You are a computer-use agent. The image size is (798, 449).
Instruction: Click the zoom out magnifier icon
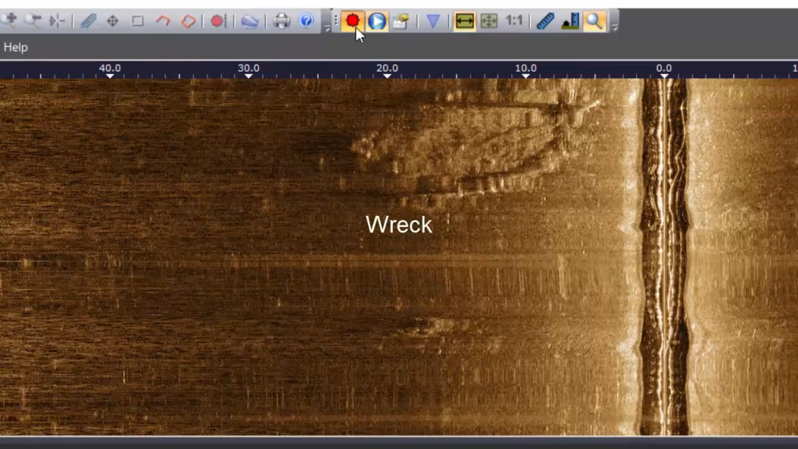pyautogui.click(x=33, y=21)
